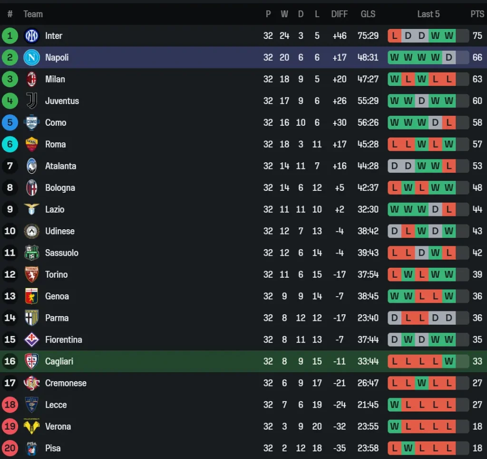
Task: Select the position 1 green rank badge
Action: [x=10, y=36]
